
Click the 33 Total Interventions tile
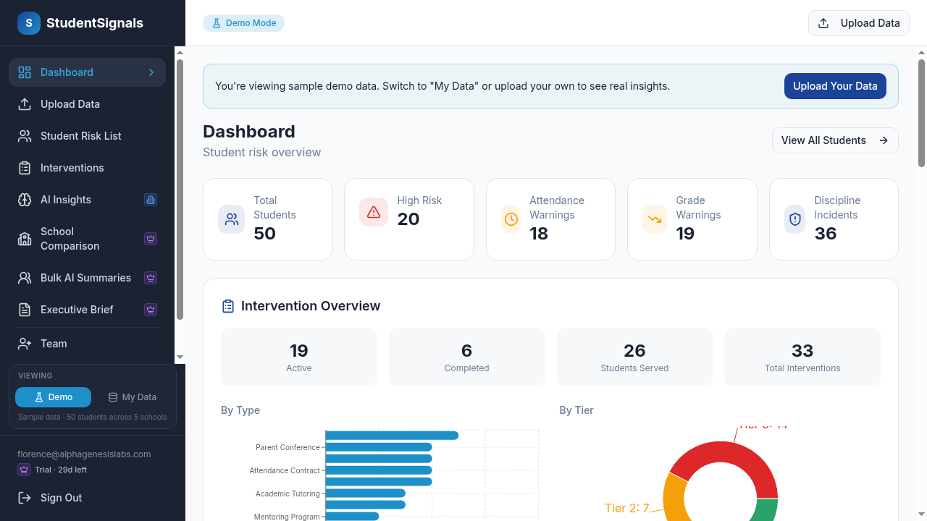click(x=802, y=357)
